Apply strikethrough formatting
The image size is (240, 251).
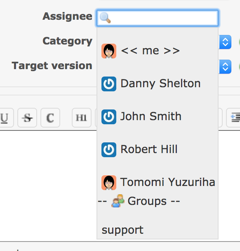click(x=27, y=118)
